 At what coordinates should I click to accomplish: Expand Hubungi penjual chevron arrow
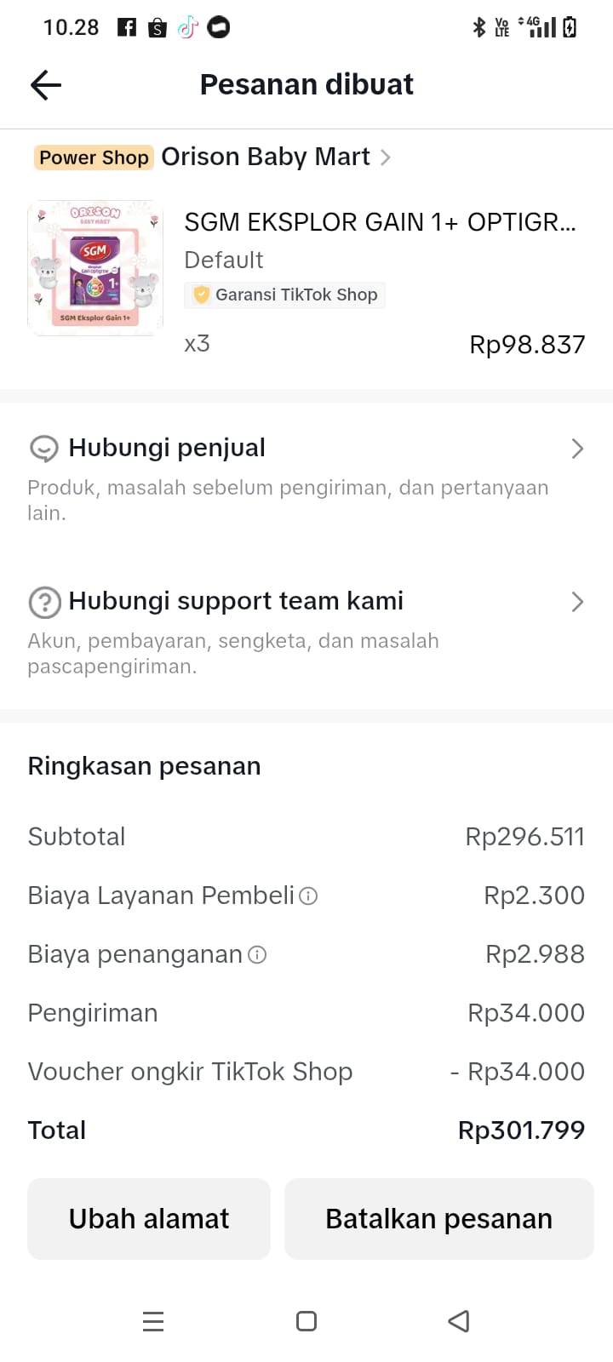(x=577, y=449)
